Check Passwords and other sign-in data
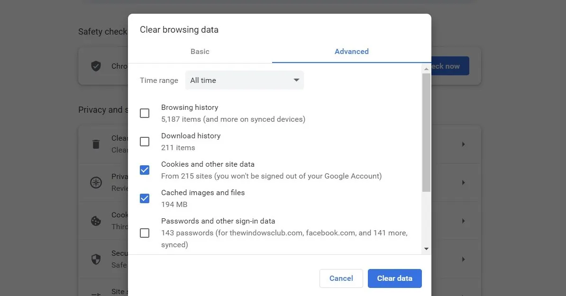 pyautogui.click(x=145, y=233)
